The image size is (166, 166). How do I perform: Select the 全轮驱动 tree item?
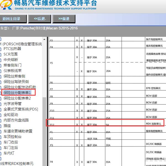(11, 115)
